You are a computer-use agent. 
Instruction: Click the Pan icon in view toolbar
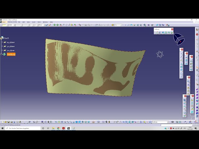coord(62,122)
